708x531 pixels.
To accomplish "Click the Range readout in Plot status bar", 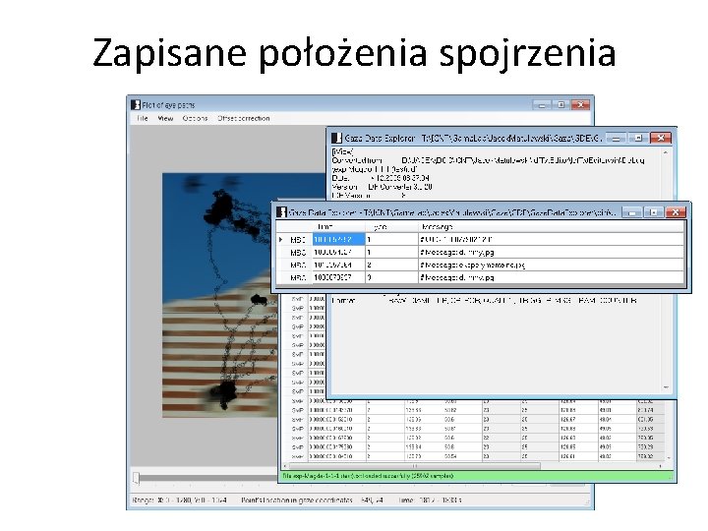I will [180, 501].
